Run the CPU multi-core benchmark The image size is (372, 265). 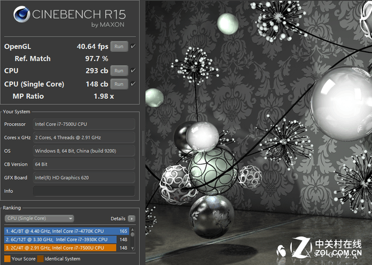point(119,70)
